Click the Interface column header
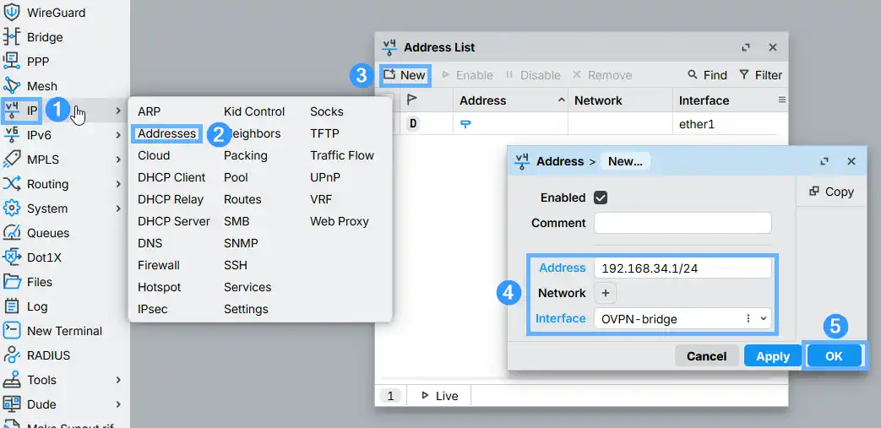 coord(725,100)
